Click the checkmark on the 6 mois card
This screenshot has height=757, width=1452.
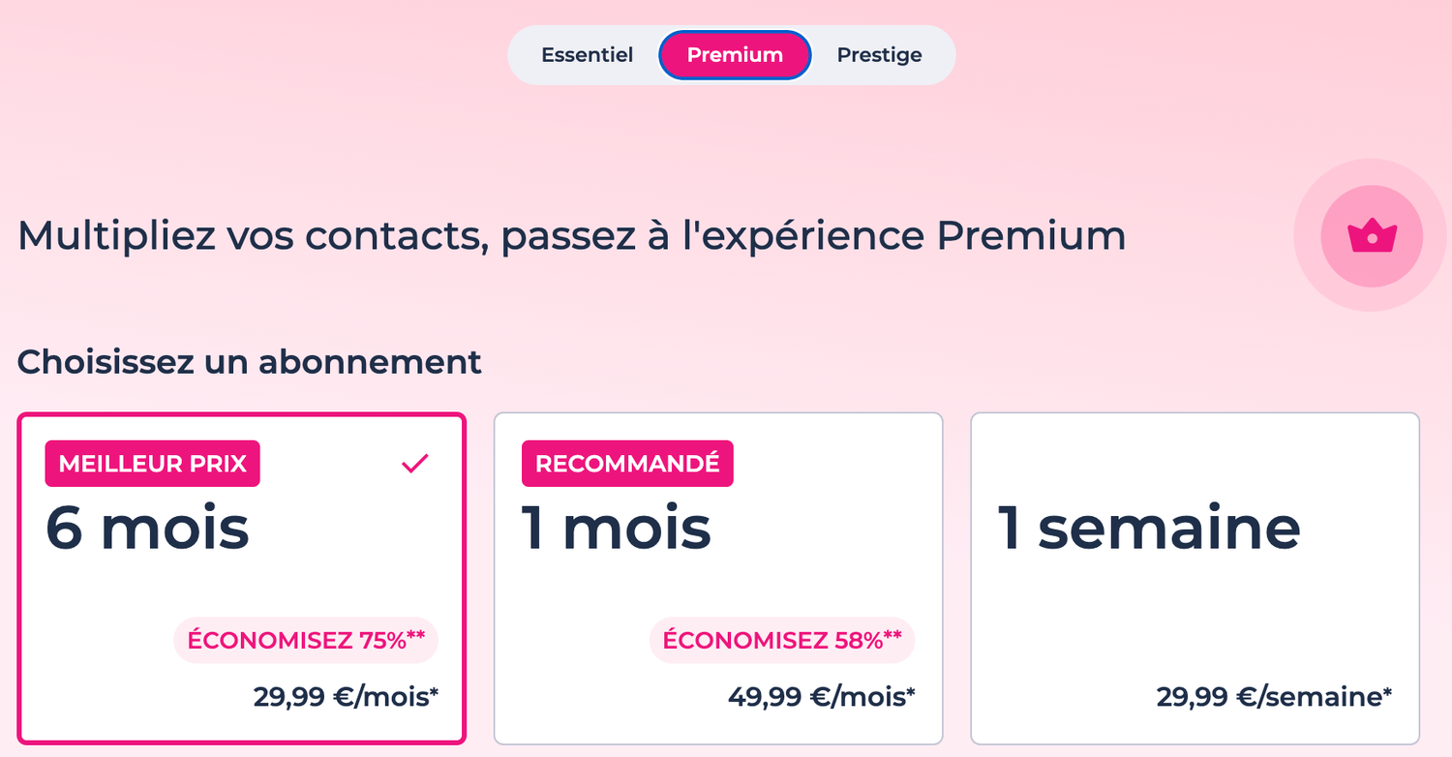(415, 463)
